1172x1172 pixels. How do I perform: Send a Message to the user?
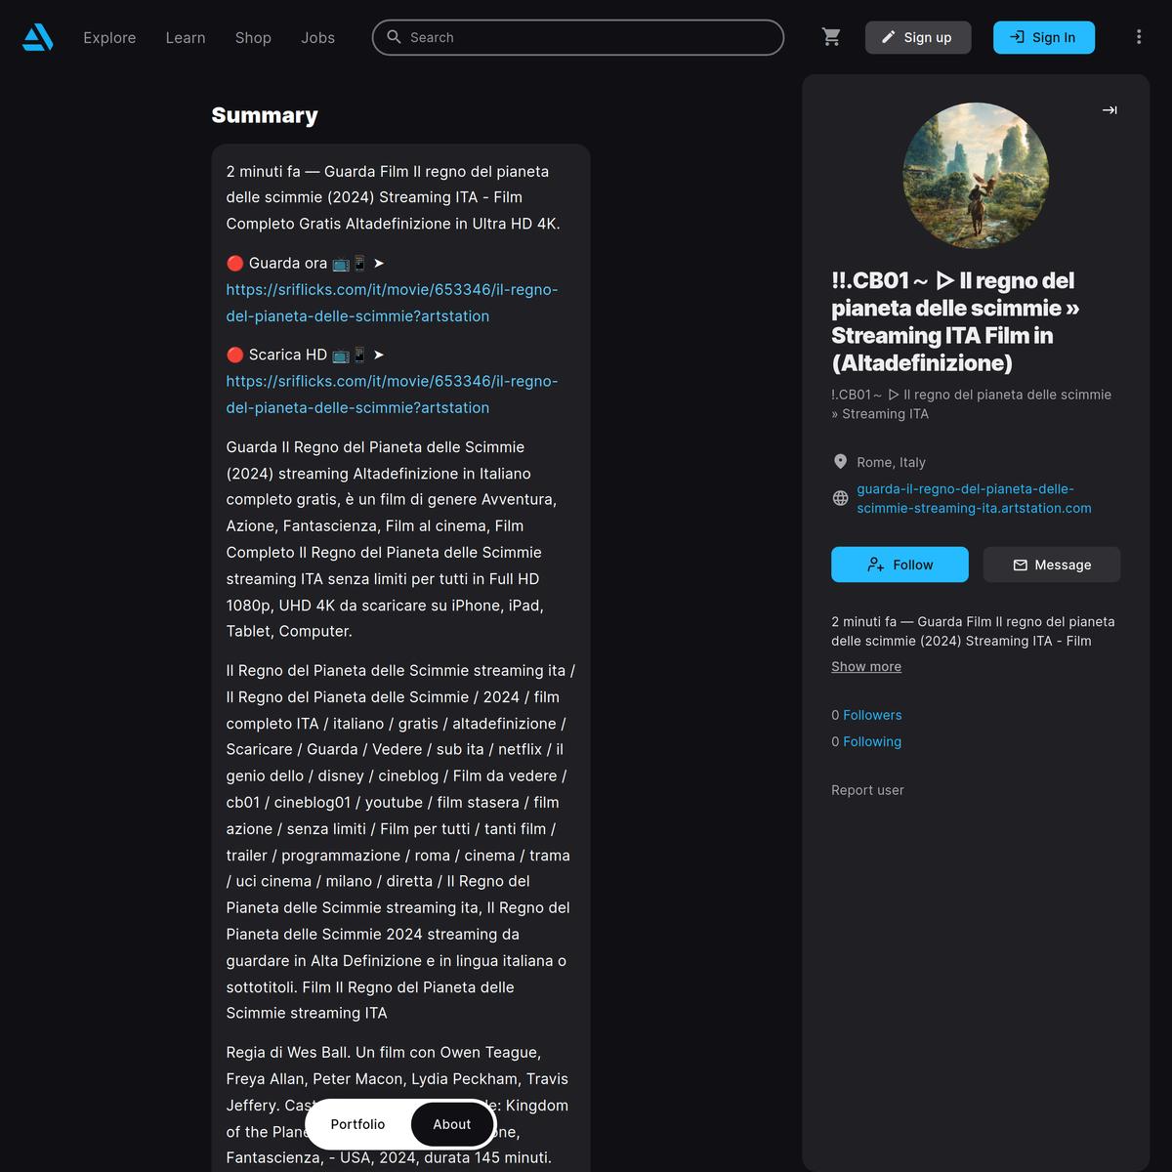(x=1052, y=565)
